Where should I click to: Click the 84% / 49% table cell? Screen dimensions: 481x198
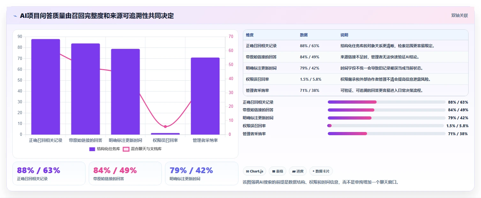tap(310, 57)
